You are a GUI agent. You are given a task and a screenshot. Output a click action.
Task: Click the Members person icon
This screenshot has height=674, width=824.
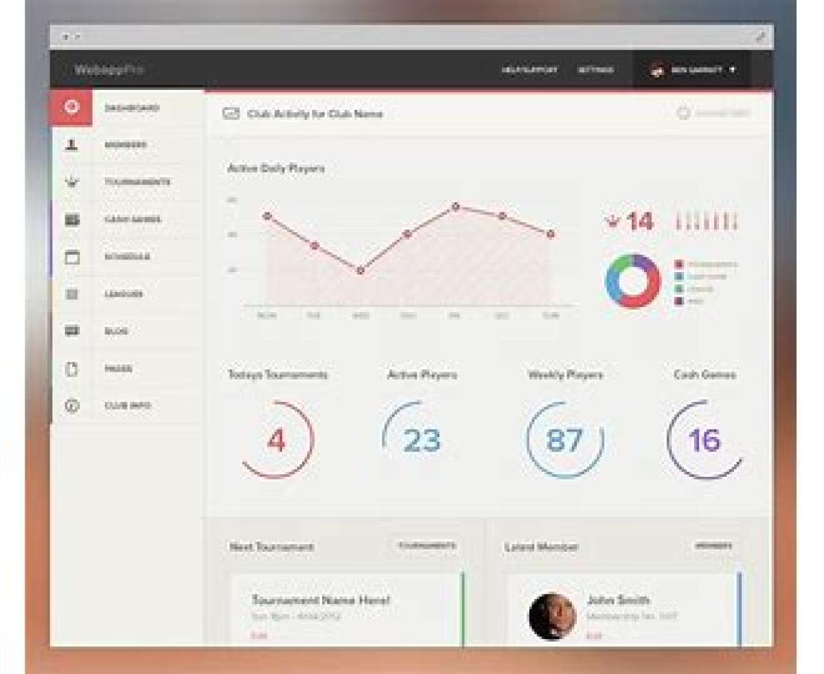71,146
